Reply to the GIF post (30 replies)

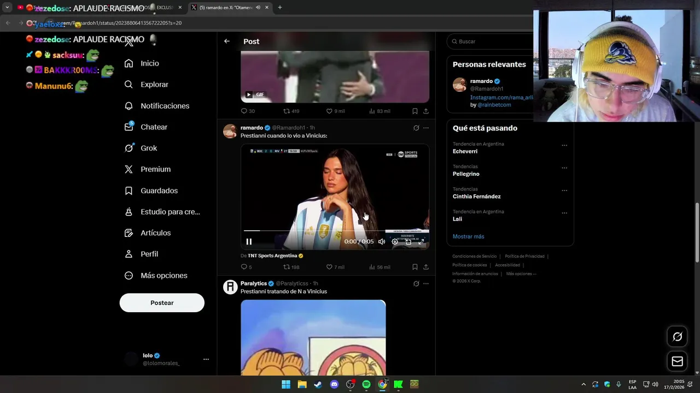[x=247, y=111]
